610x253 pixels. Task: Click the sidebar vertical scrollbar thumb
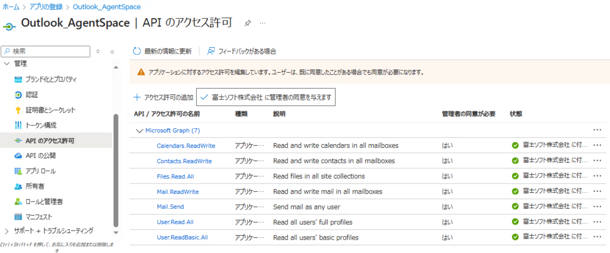click(116, 170)
